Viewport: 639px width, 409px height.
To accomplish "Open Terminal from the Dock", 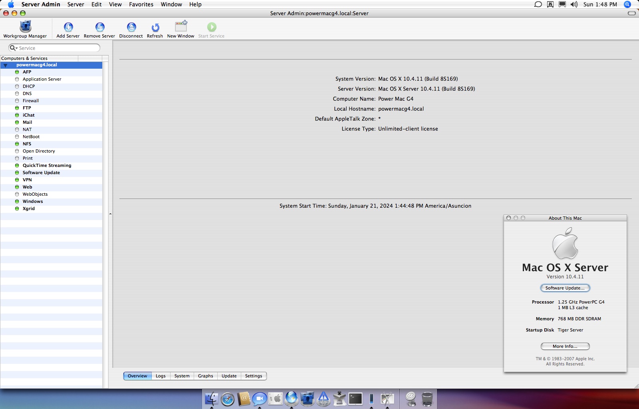I will [355, 399].
